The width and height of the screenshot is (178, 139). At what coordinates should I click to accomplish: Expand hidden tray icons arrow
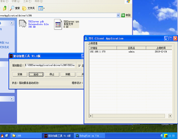pyautogui.click(x=162, y=136)
